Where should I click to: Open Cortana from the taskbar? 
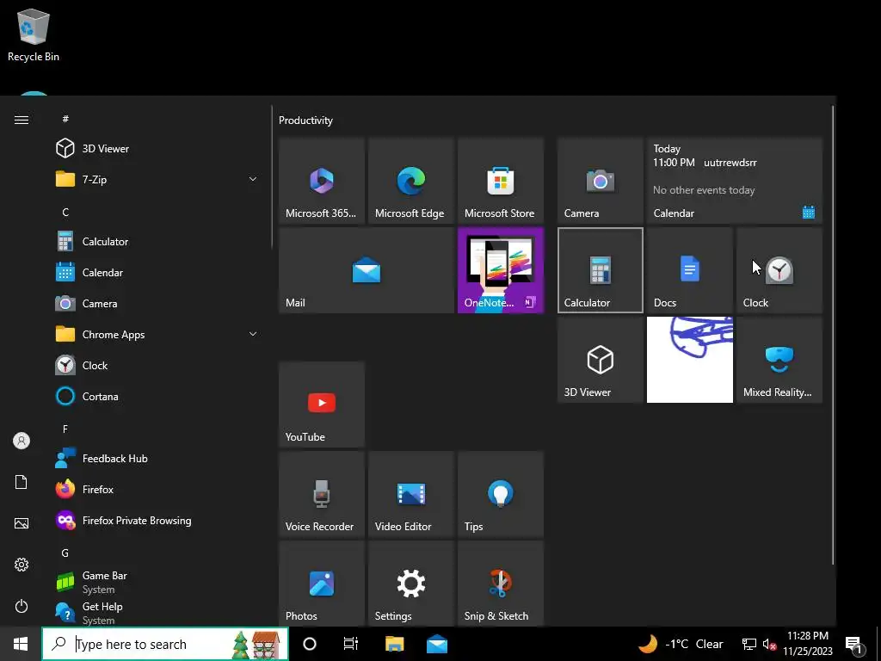pyautogui.click(x=310, y=644)
